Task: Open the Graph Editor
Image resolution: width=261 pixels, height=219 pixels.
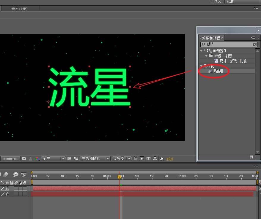Action: 24,174
